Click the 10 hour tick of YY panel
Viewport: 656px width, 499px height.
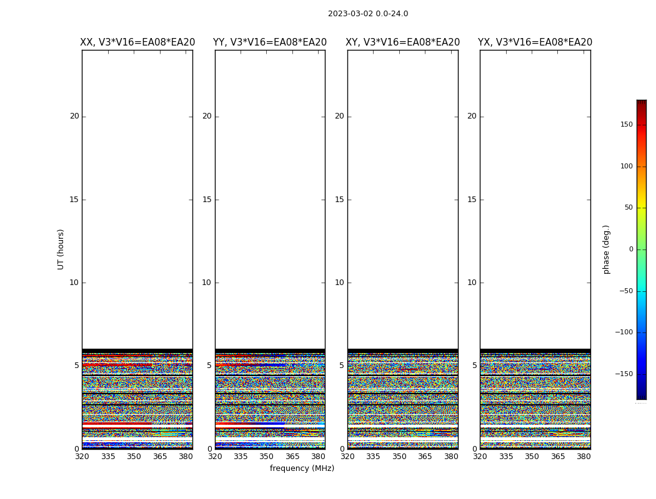coord(207,283)
